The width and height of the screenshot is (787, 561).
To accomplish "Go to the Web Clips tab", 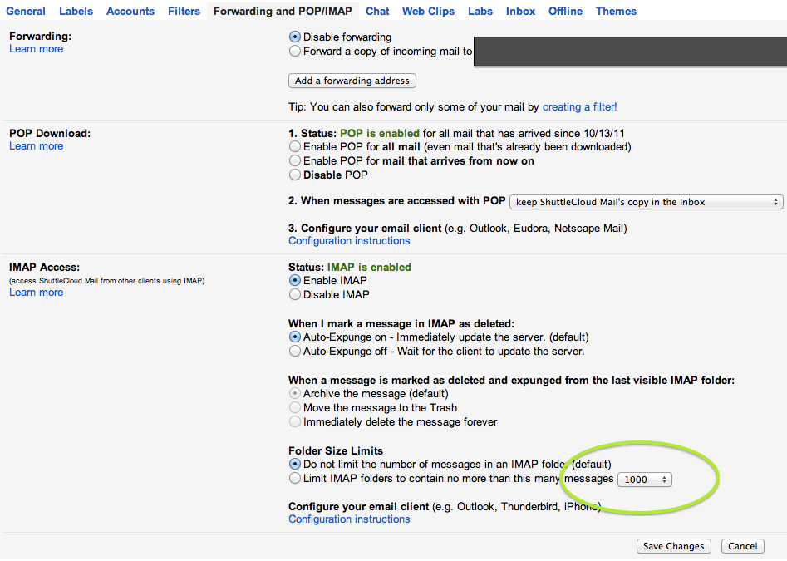I will [428, 12].
